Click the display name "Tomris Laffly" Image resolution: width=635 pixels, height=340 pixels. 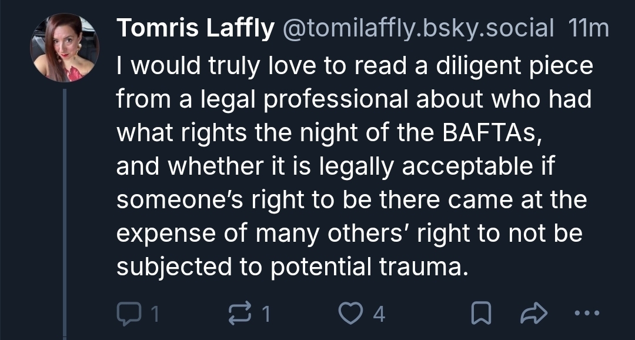point(195,28)
